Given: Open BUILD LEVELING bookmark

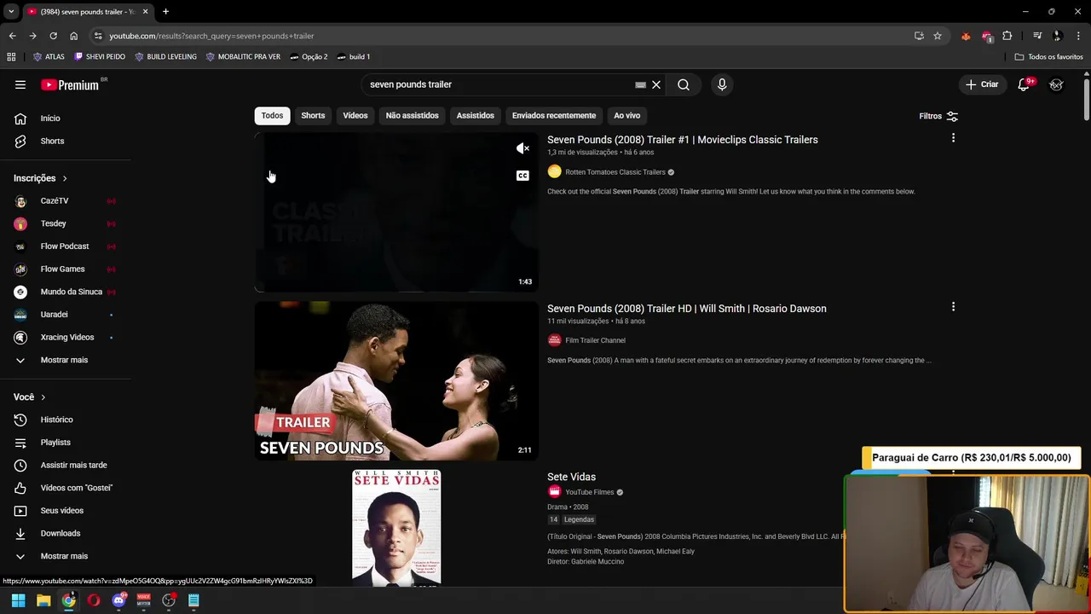Looking at the screenshot, I should click(x=165, y=57).
